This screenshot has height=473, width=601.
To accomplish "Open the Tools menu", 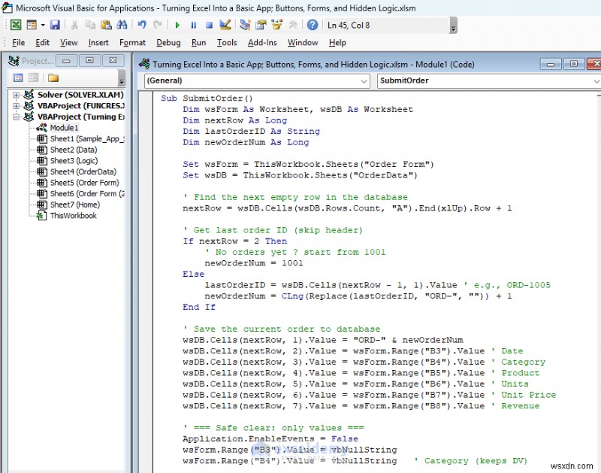I will [x=227, y=43].
